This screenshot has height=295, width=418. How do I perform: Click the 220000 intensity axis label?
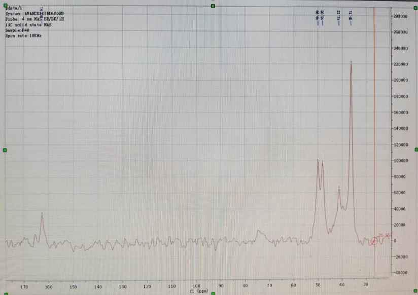coord(401,64)
